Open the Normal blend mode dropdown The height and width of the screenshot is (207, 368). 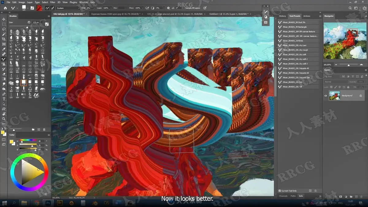tap(336, 82)
